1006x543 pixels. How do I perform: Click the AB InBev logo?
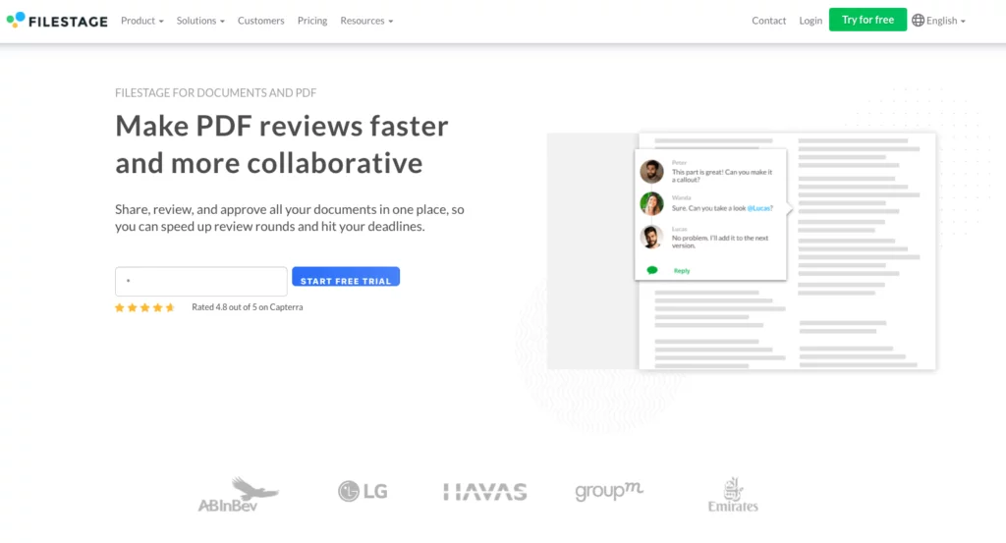pyautogui.click(x=238, y=495)
